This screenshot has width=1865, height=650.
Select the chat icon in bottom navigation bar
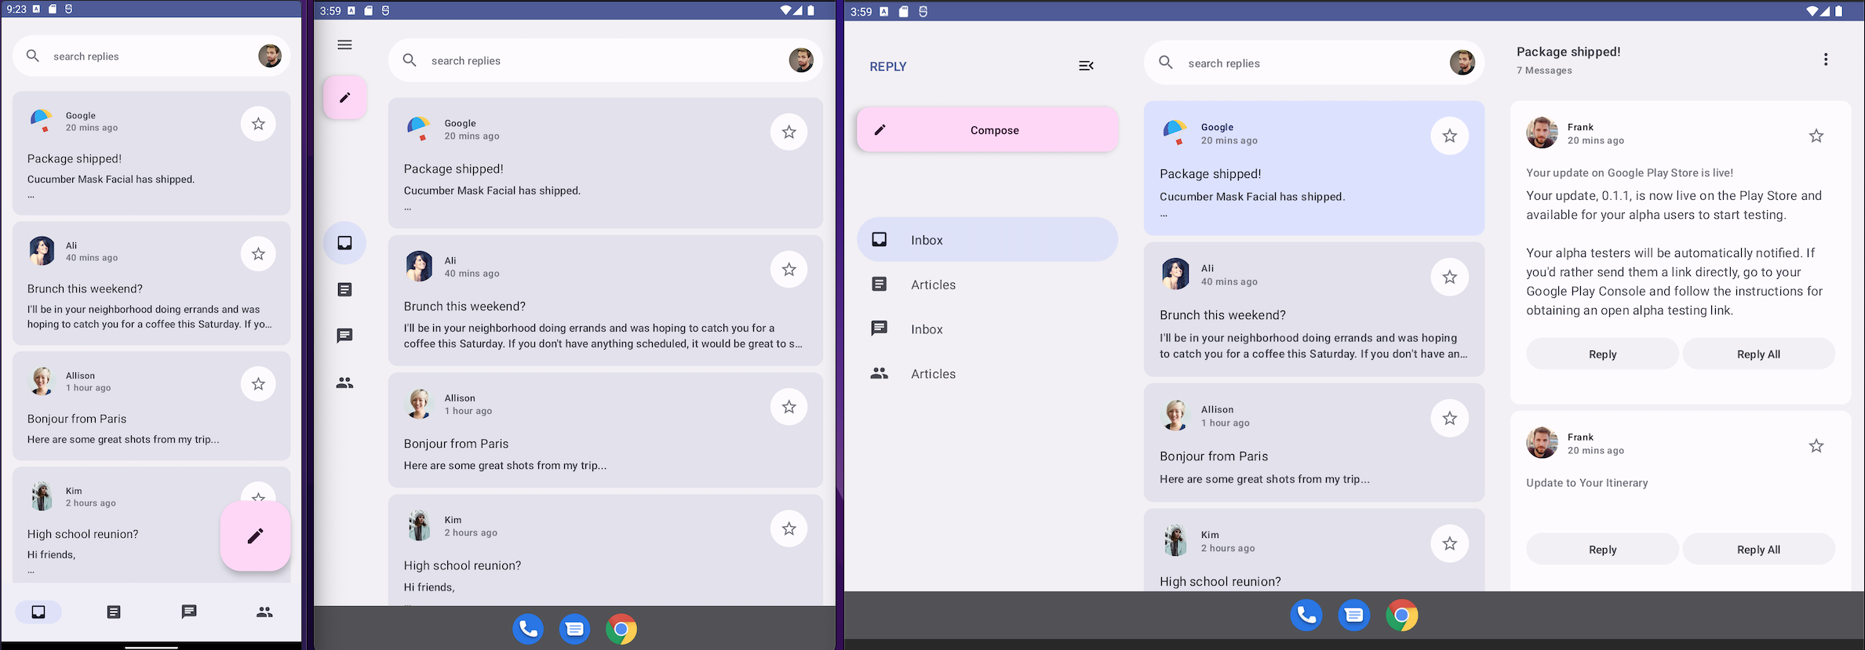tap(189, 612)
